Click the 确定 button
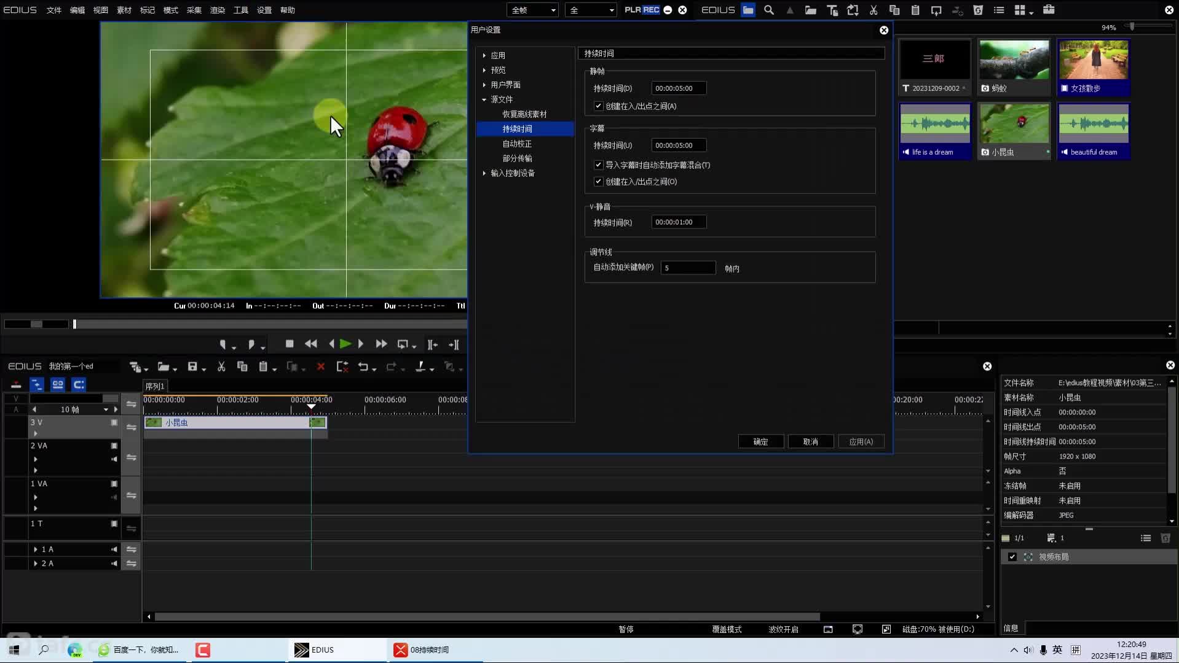Image resolution: width=1179 pixels, height=663 pixels. (x=761, y=441)
